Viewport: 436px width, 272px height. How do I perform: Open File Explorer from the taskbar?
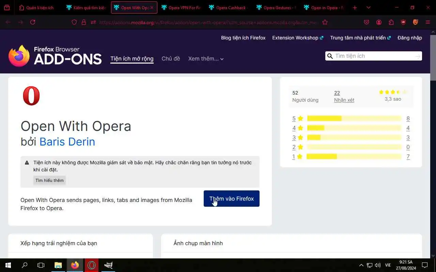click(x=58, y=265)
